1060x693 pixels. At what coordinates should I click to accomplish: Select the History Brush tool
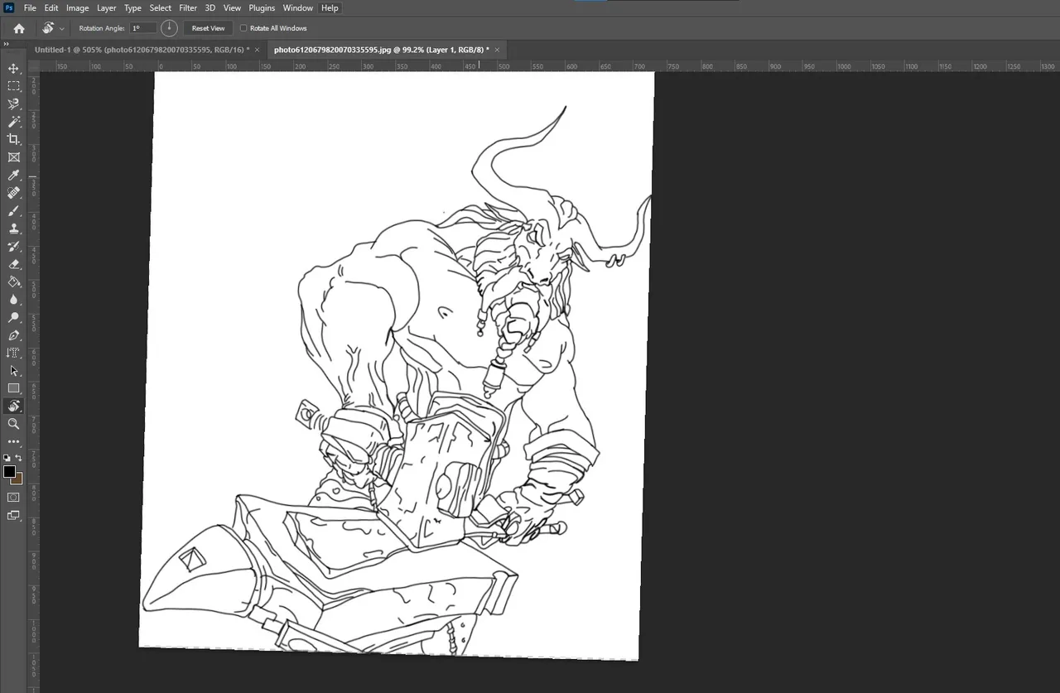click(x=13, y=247)
